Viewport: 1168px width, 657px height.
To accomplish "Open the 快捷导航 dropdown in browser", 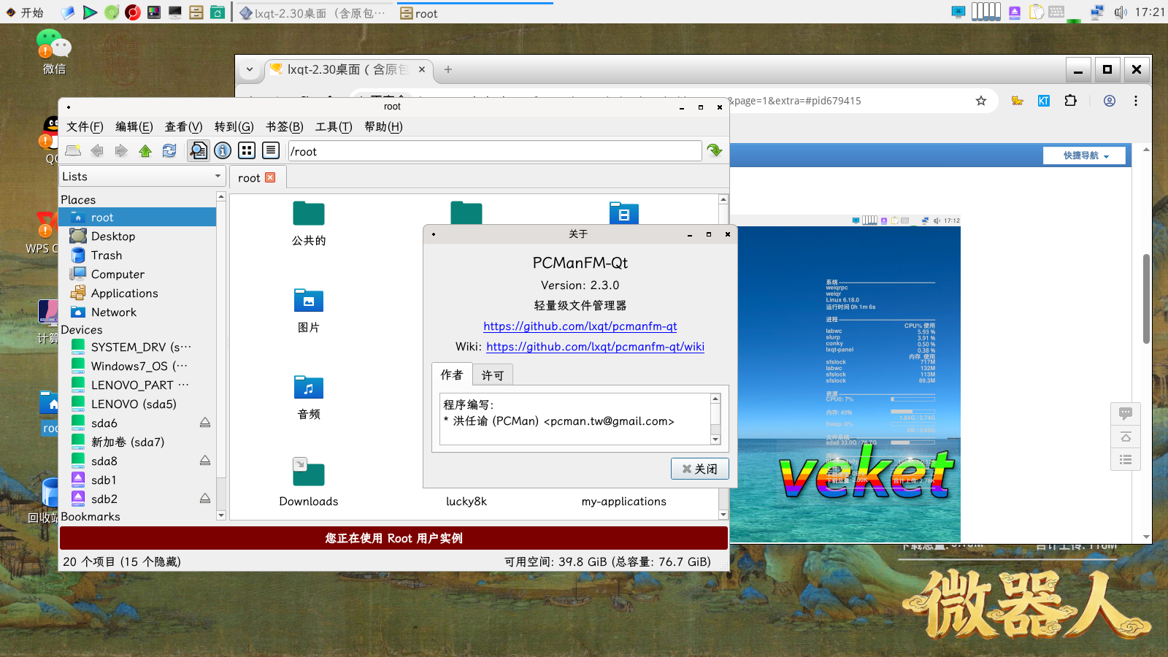I will tap(1084, 155).
